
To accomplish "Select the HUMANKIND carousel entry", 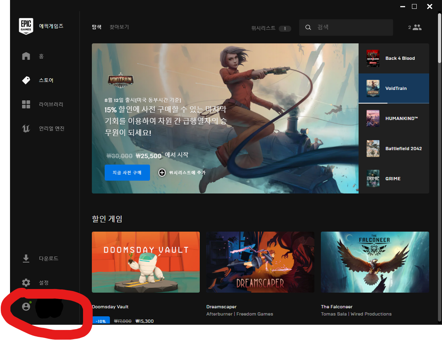I will 394,118.
